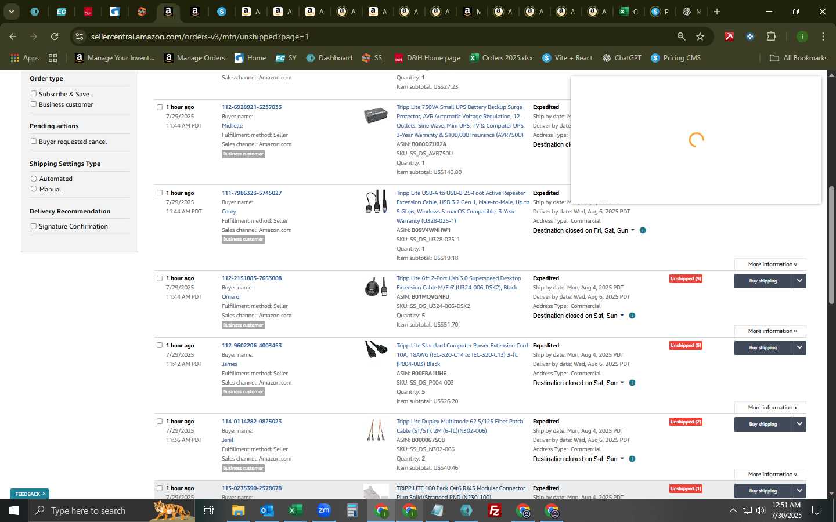Click the red arrow extension icon
Image resolution: width=836 pixels, height=522 pixels.
[729, 37]
